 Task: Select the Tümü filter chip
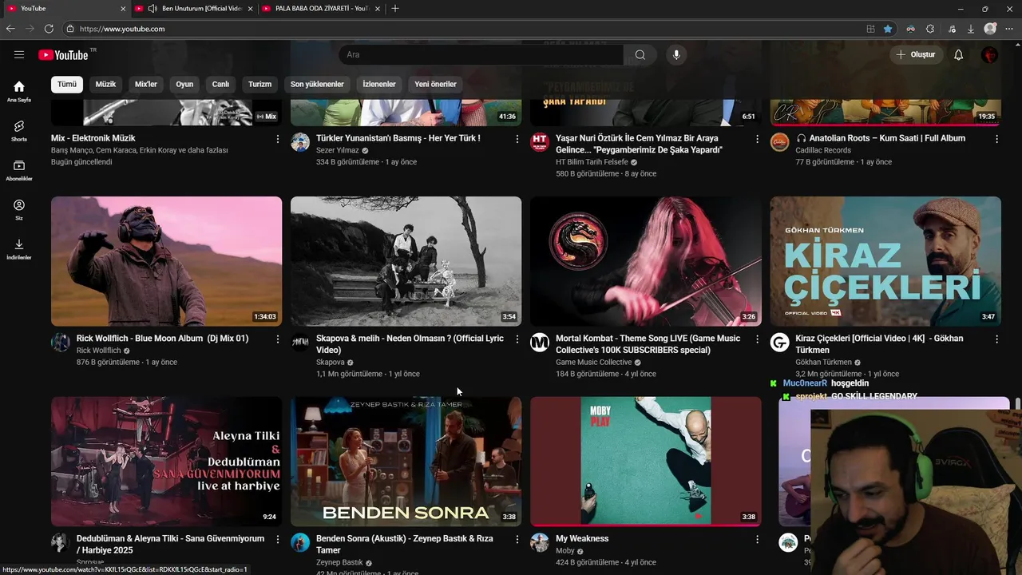coord(67,84)
